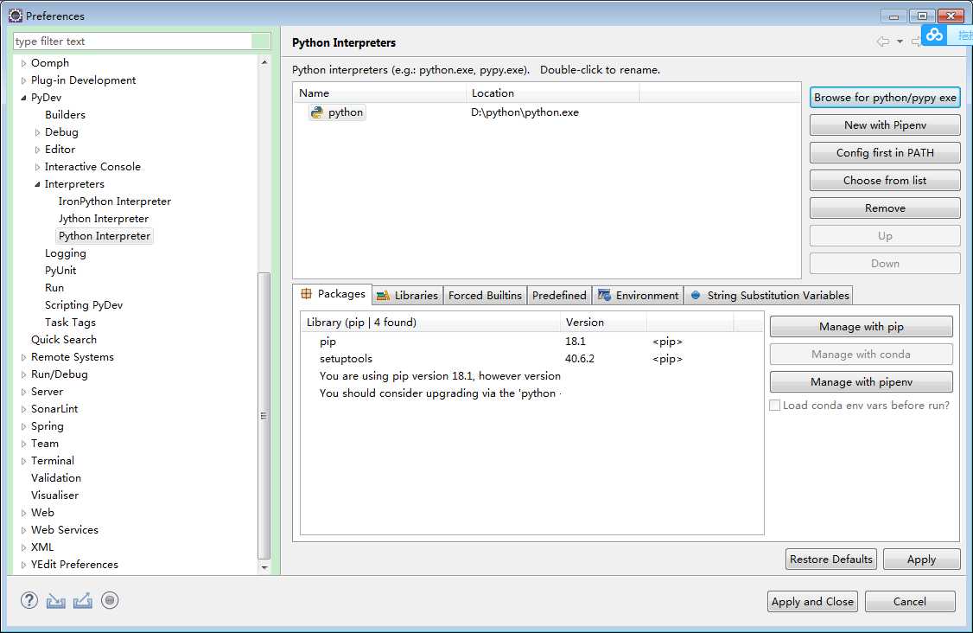Click New with Pipenv button
The height and width of the screenshot is (633, 973).
pos(885,125)
